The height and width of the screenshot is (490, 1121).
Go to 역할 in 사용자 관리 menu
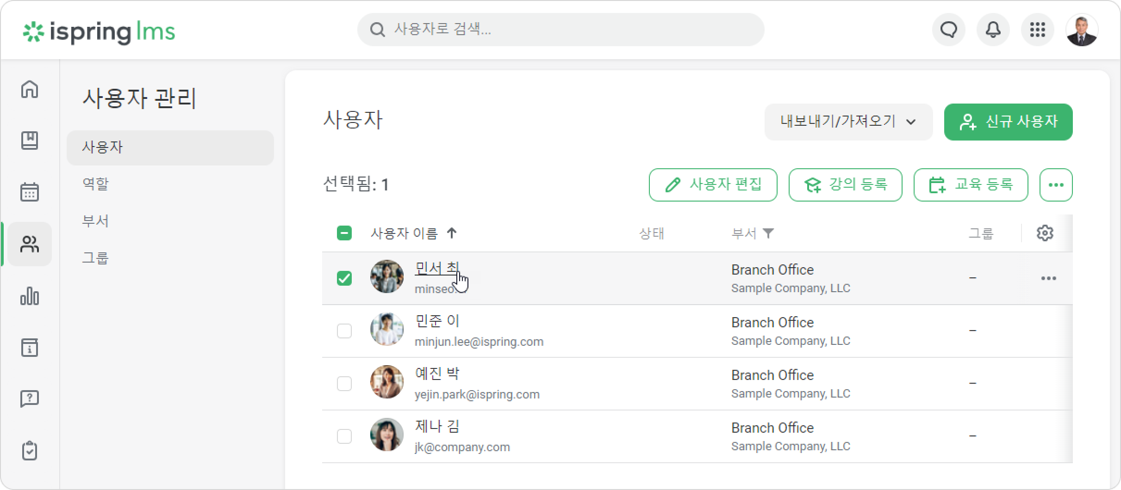coord(95,184)
